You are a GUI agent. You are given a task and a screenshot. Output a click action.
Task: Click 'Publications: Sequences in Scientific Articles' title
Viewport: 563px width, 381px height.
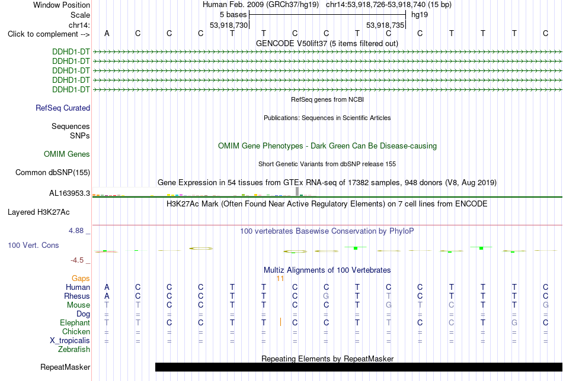[327, 118]
